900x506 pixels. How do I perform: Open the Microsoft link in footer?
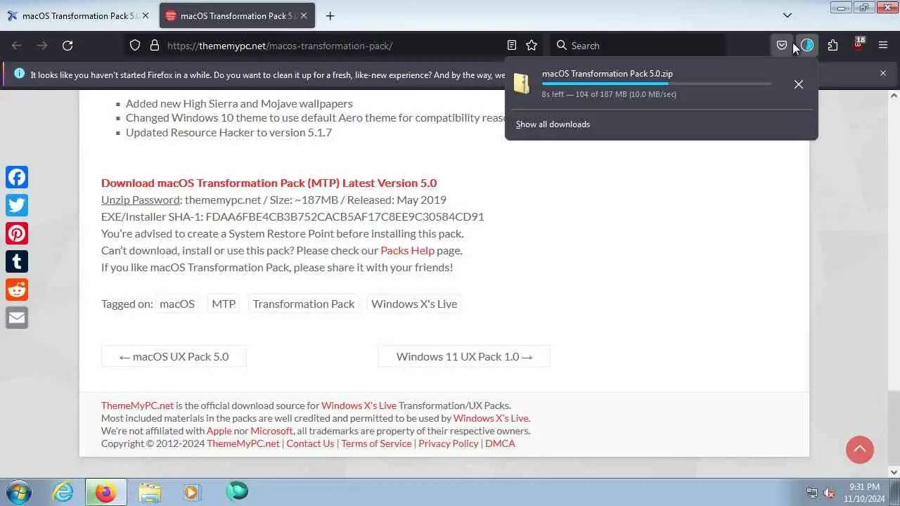coord(271,431)
